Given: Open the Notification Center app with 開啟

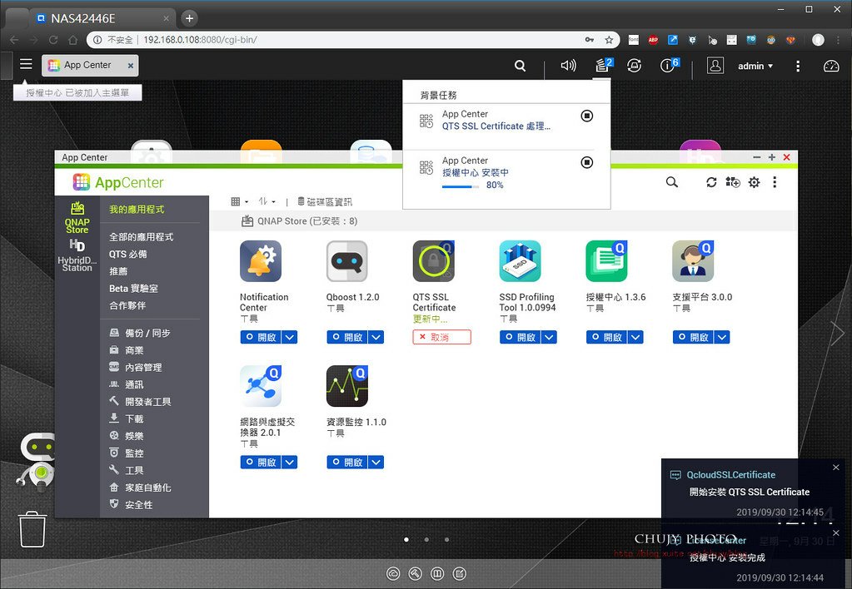Looking at the screenshot, I should [261, 337].
